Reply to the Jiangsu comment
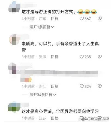Screen dimensions: 111x123 pyautogui.click(x=55, y=118)
